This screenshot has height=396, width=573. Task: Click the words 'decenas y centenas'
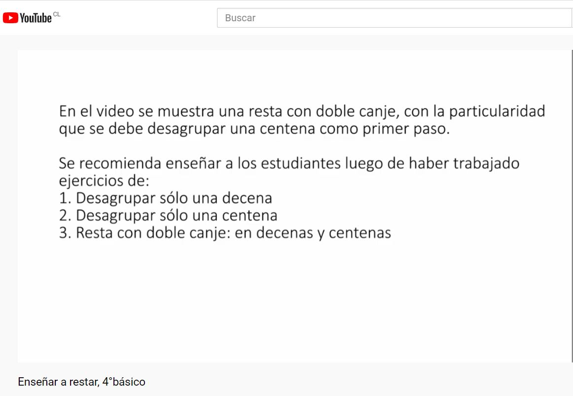click(324, 233)
